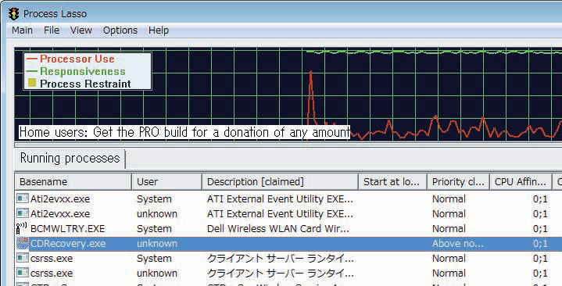Sort by the CPU Affinity column header

coord(521,182)
